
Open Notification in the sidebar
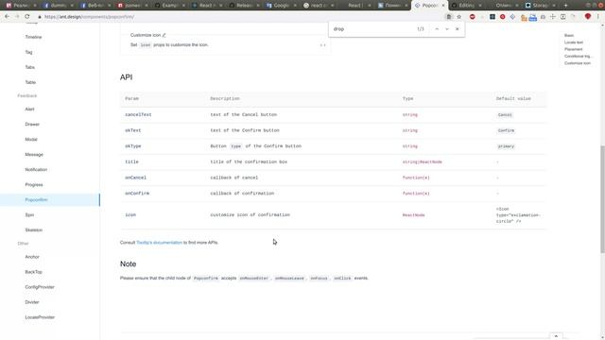(36, 170)
